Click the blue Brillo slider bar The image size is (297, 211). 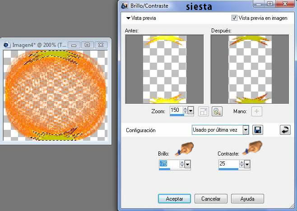pos(165,169)
